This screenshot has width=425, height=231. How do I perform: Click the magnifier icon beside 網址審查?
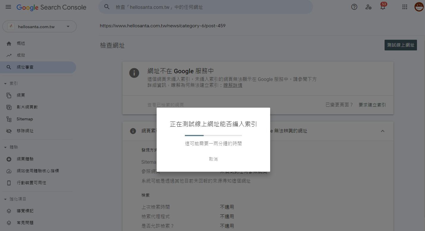(x=9, y=67)
